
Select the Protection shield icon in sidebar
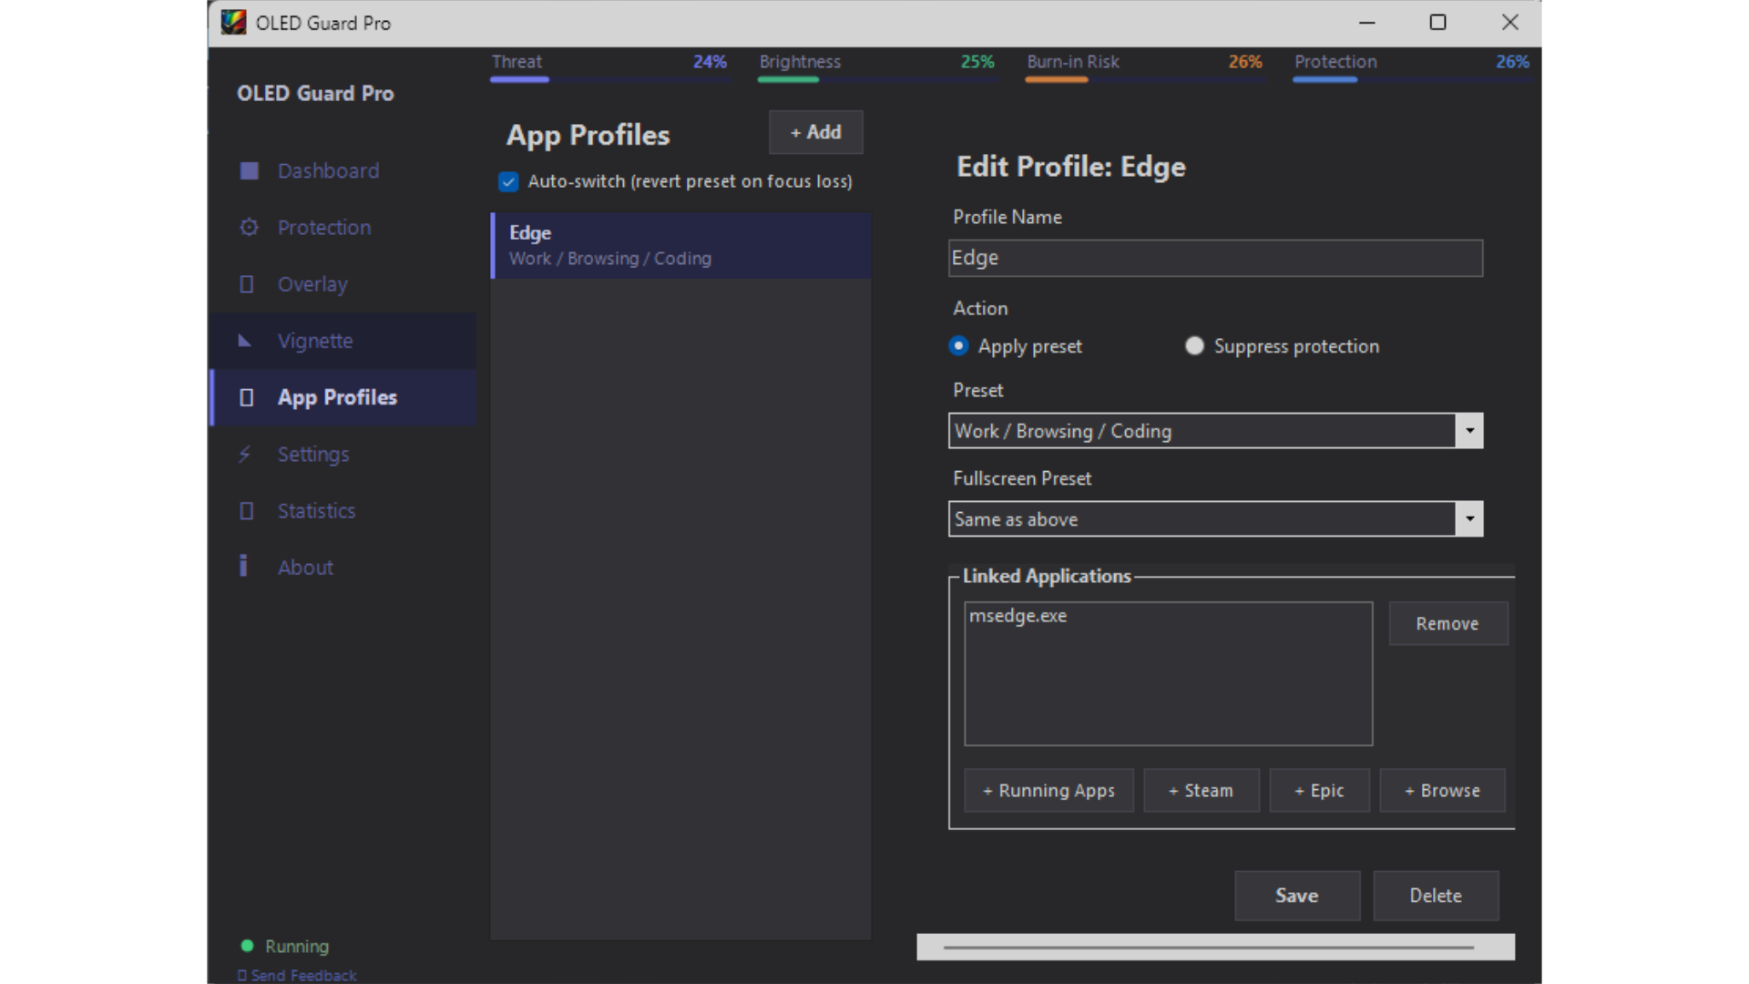(x=249, y=227)
